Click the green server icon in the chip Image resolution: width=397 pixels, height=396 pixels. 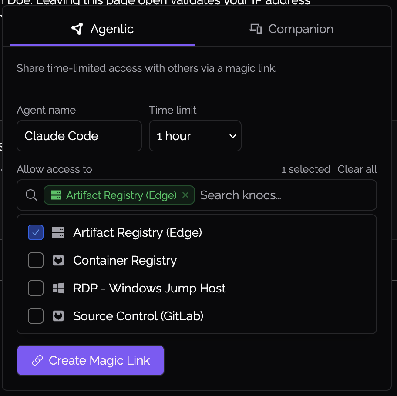coord(56,195)
